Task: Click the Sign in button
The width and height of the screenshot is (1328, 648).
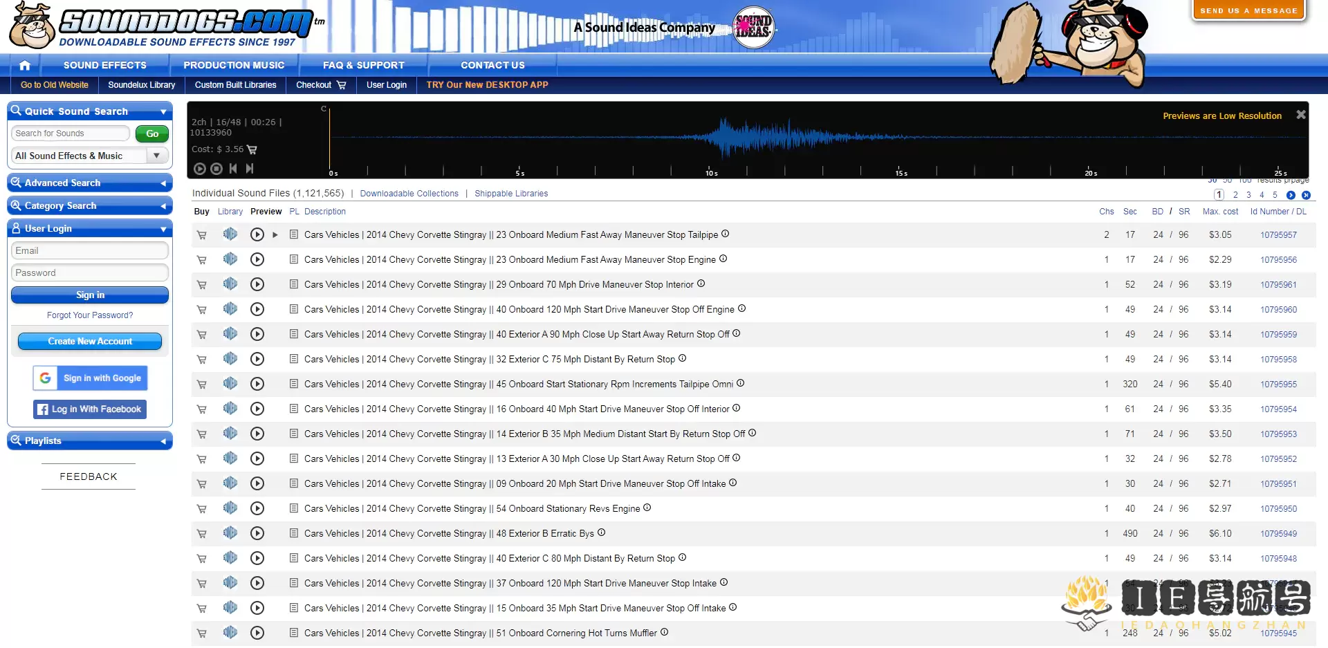Action: (x=90, y=295)
